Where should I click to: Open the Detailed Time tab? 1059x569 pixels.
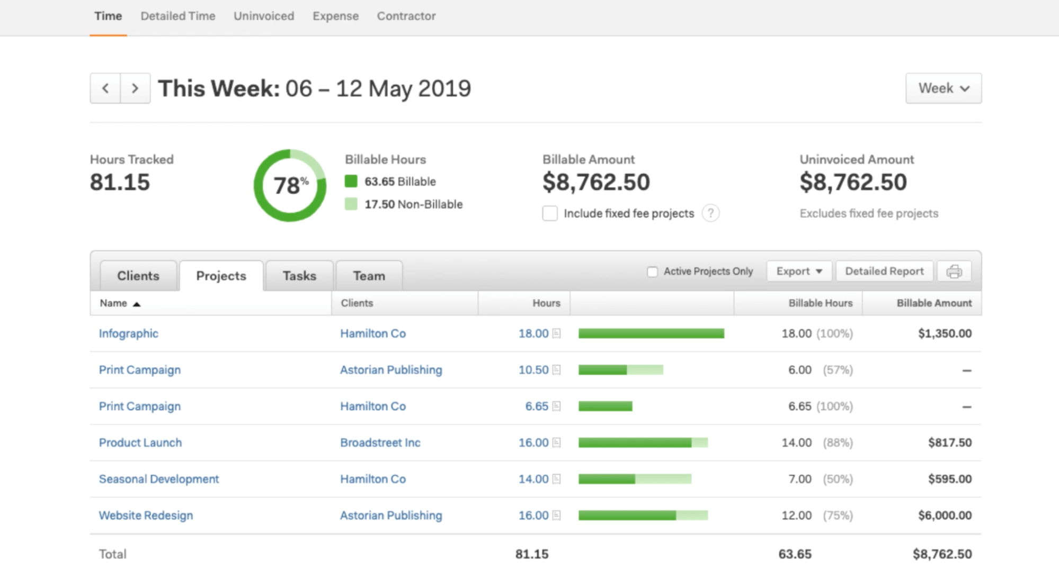tap(178, 16)
